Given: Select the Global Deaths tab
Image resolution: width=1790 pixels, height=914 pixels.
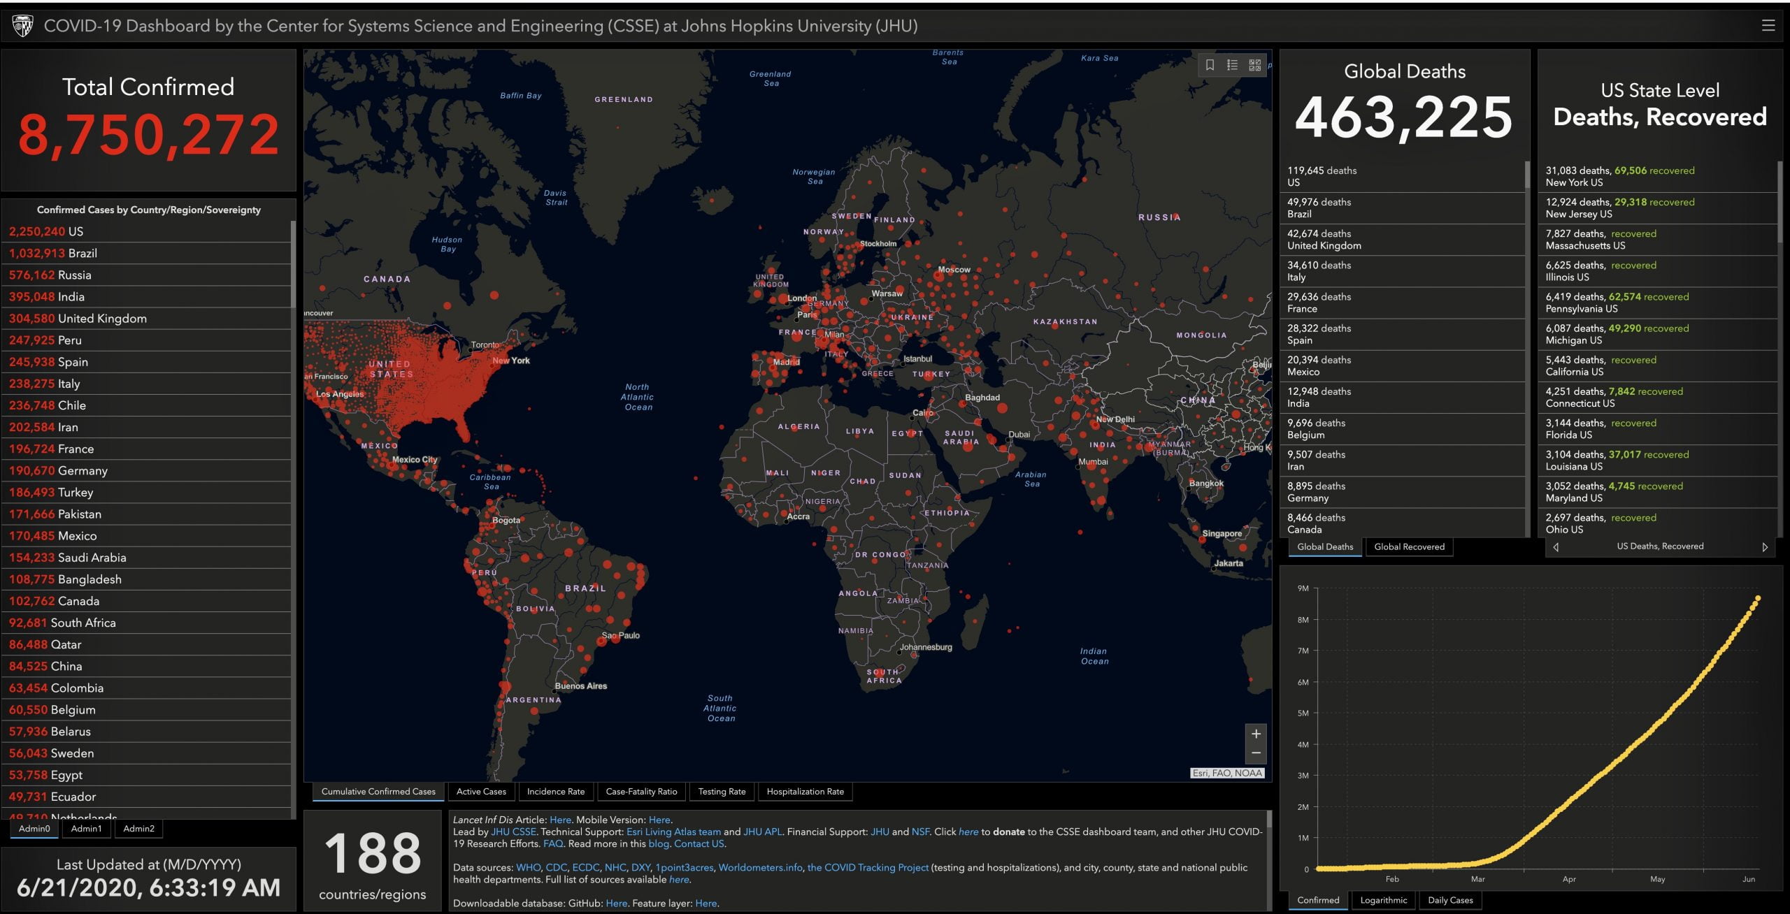Looking at the screenshot, I should click(x=1325, y=547).
